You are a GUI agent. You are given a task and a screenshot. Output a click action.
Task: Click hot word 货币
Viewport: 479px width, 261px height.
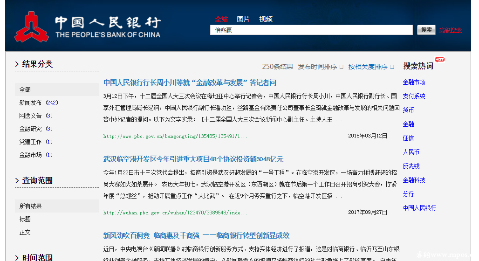tap(409, 110)
